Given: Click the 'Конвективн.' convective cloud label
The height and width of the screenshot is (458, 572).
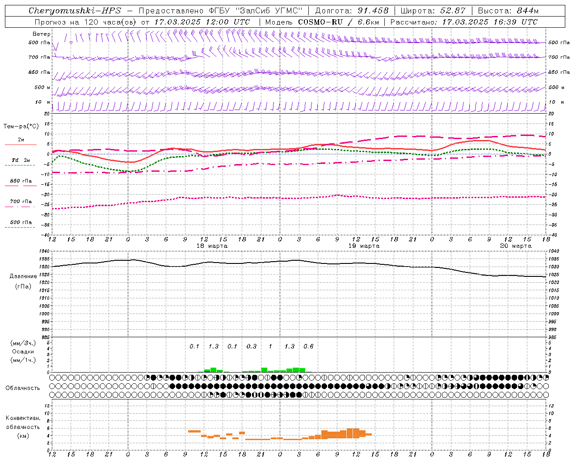Looking at the screenshot, I should 23,418.
